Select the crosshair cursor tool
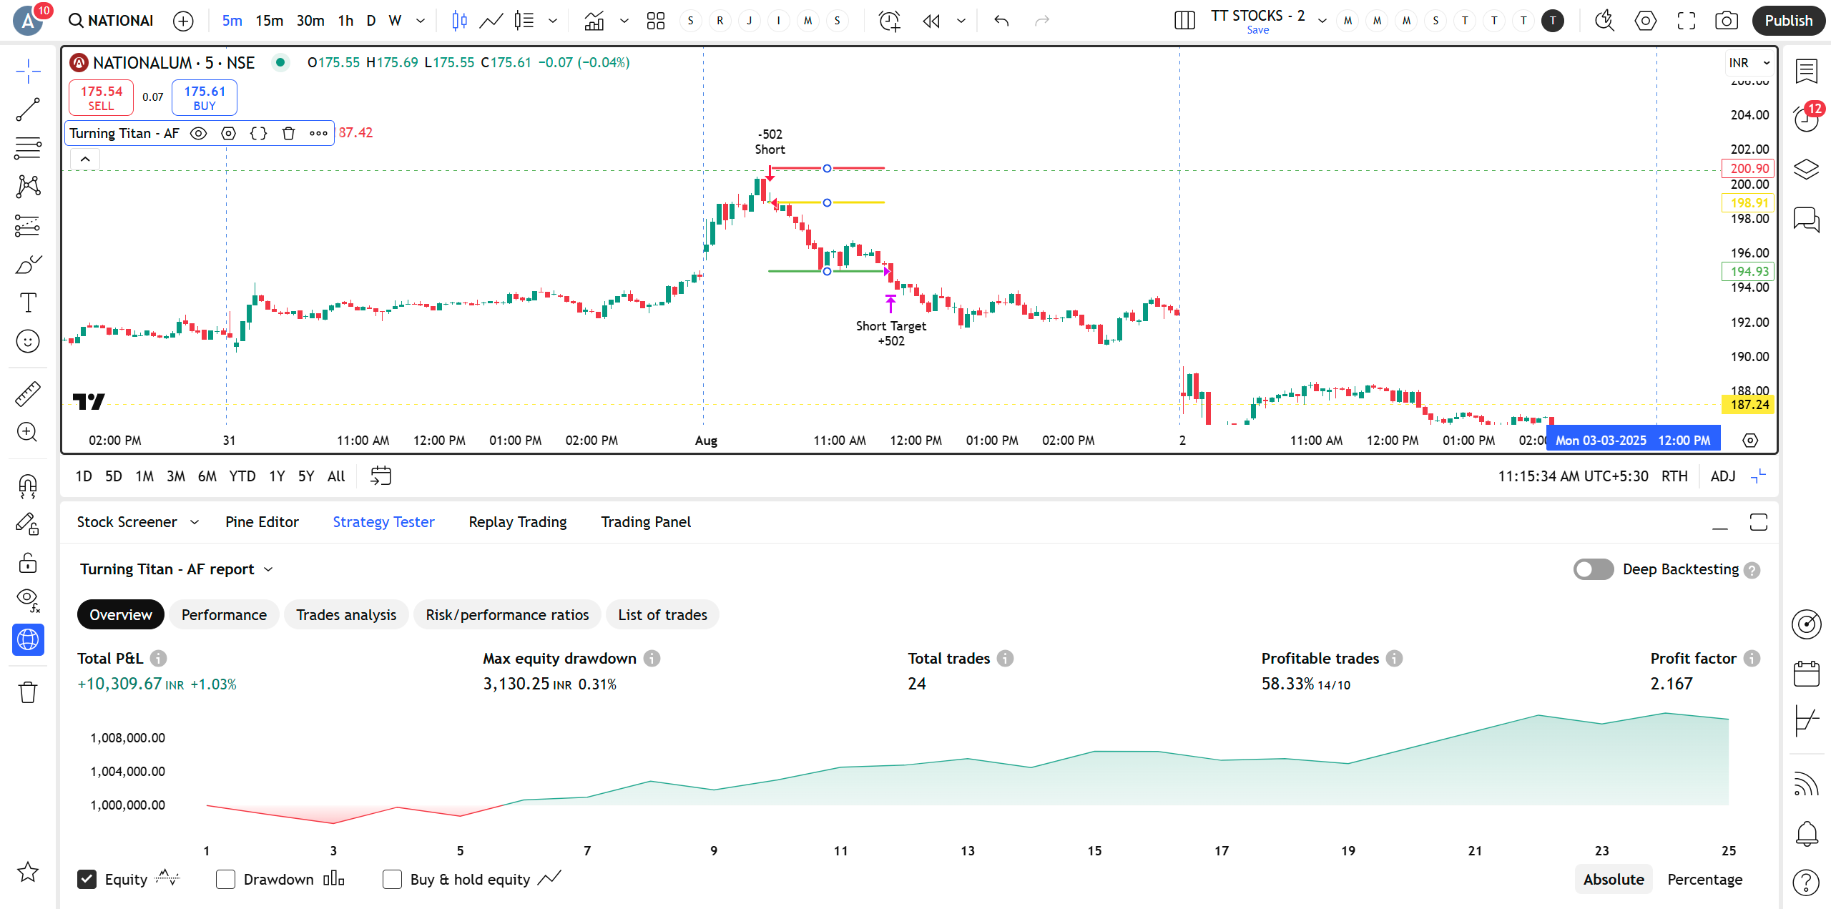Viewport: 1831px width, 909px height. coord(28,71)
